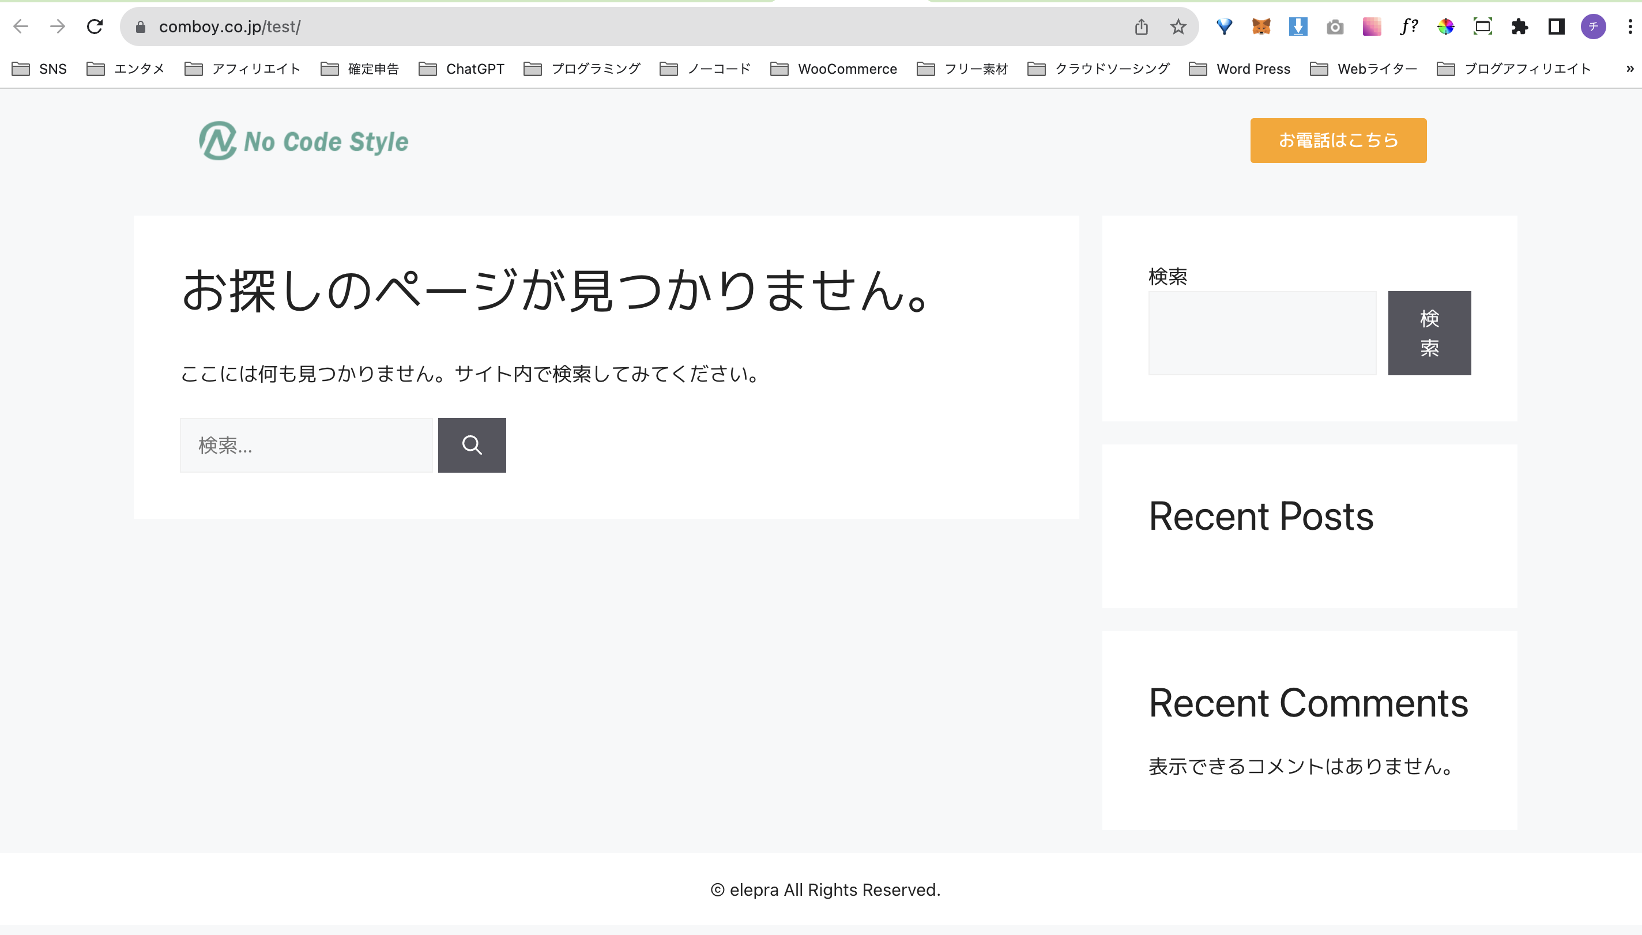Screen dimensions: 1642x935
Task: Open the エンタメ bookmark folder
Action: 125,69
